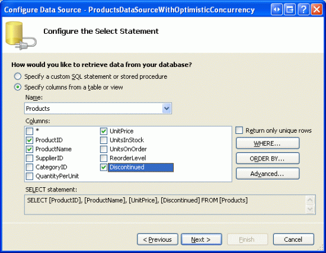This screenshot has height=253, width=326.
Task: Click the window layout title bar icon
Action: click(290, 9)
